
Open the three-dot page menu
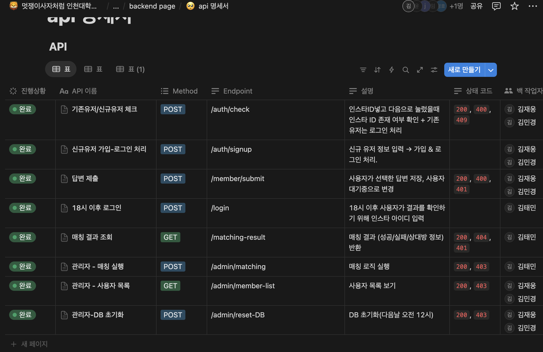pos(533,6)
